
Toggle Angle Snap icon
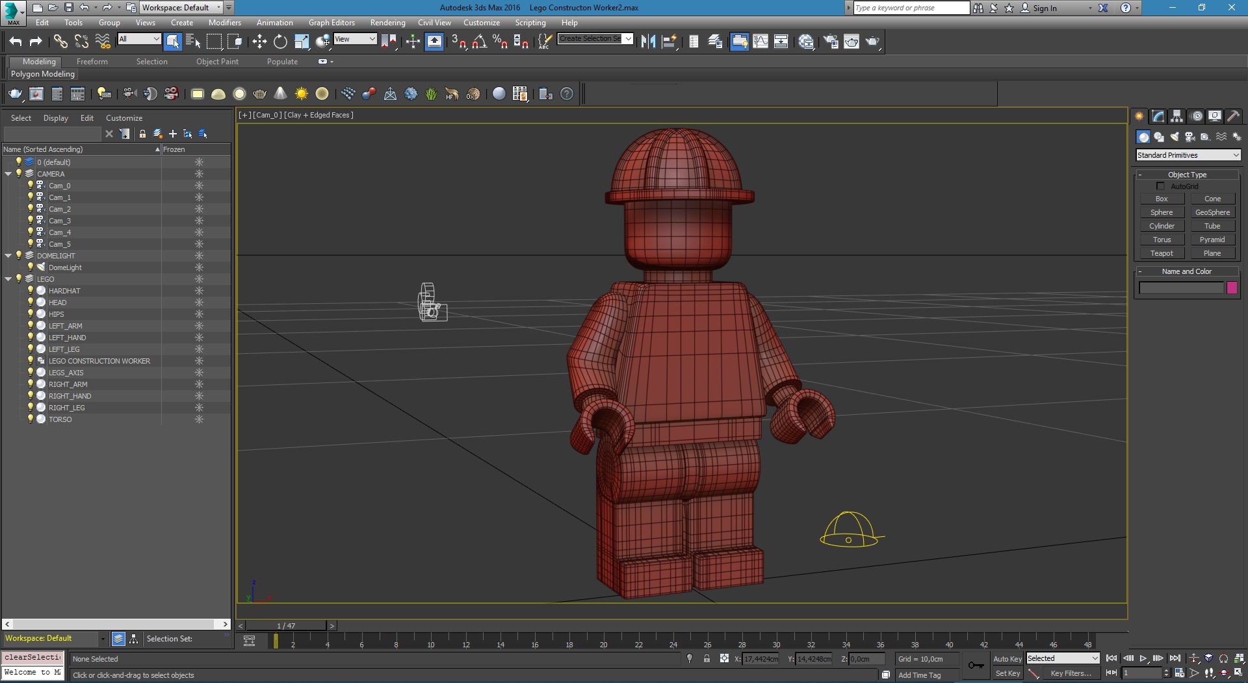[480, 42]
